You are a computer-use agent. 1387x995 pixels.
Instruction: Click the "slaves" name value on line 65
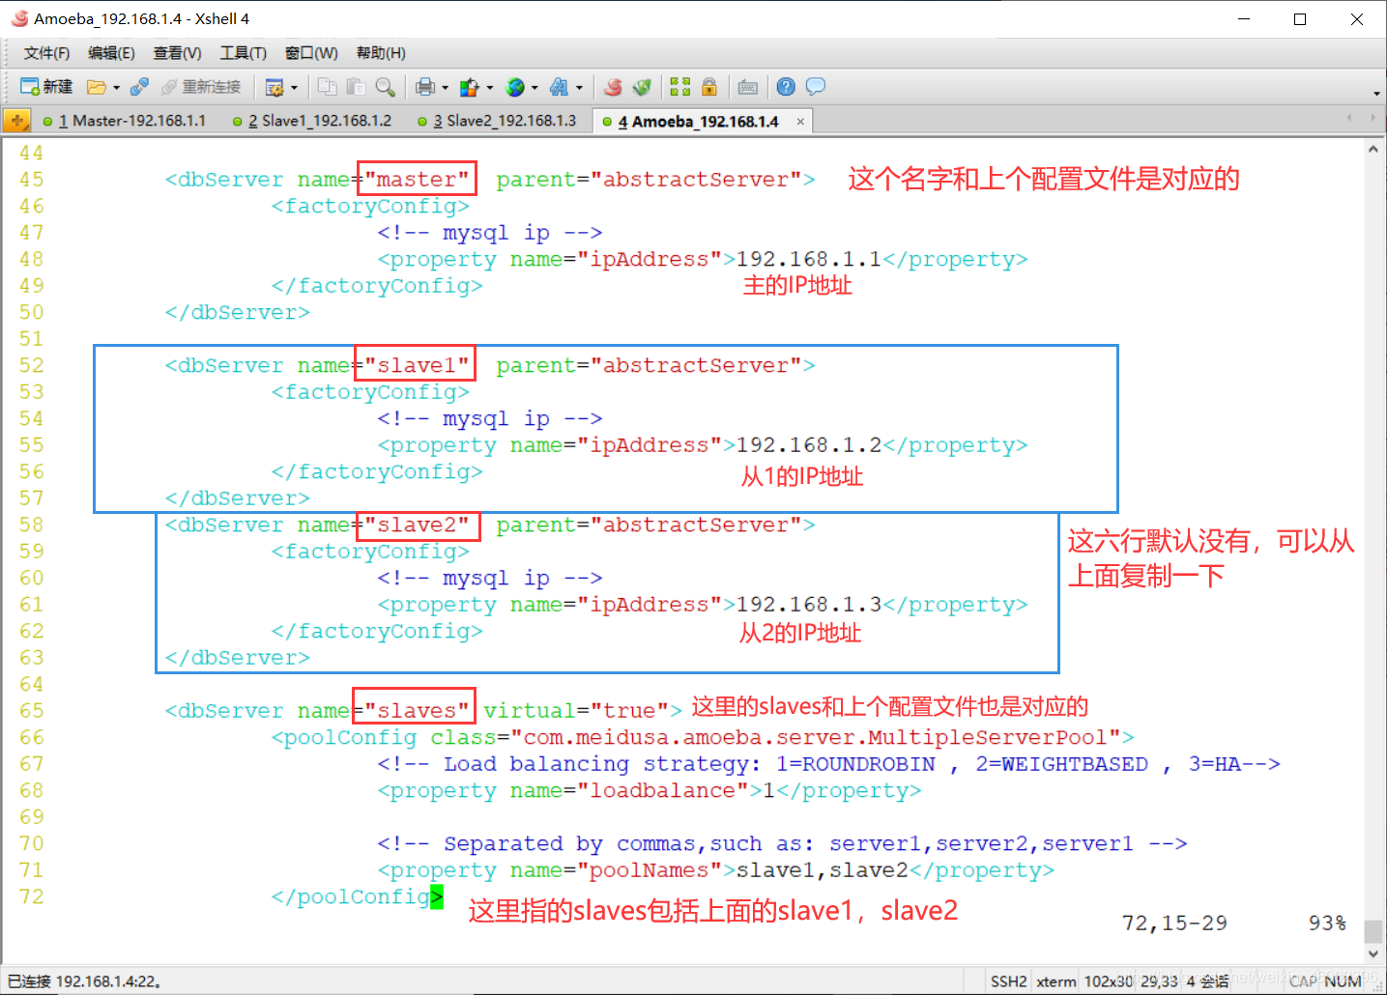point(417,711)
